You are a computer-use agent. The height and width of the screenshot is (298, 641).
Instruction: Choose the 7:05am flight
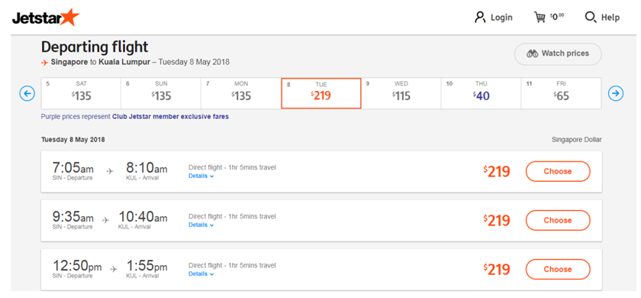[x=558, y=171]
